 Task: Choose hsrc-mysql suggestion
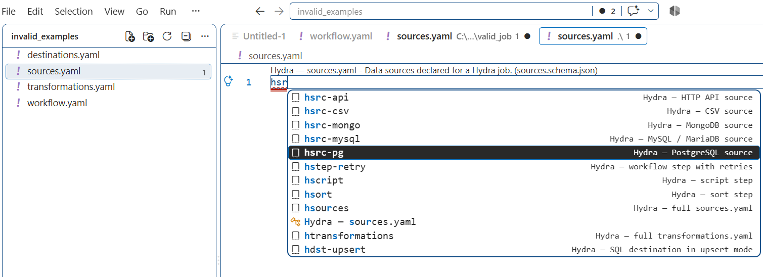[524, 139]
